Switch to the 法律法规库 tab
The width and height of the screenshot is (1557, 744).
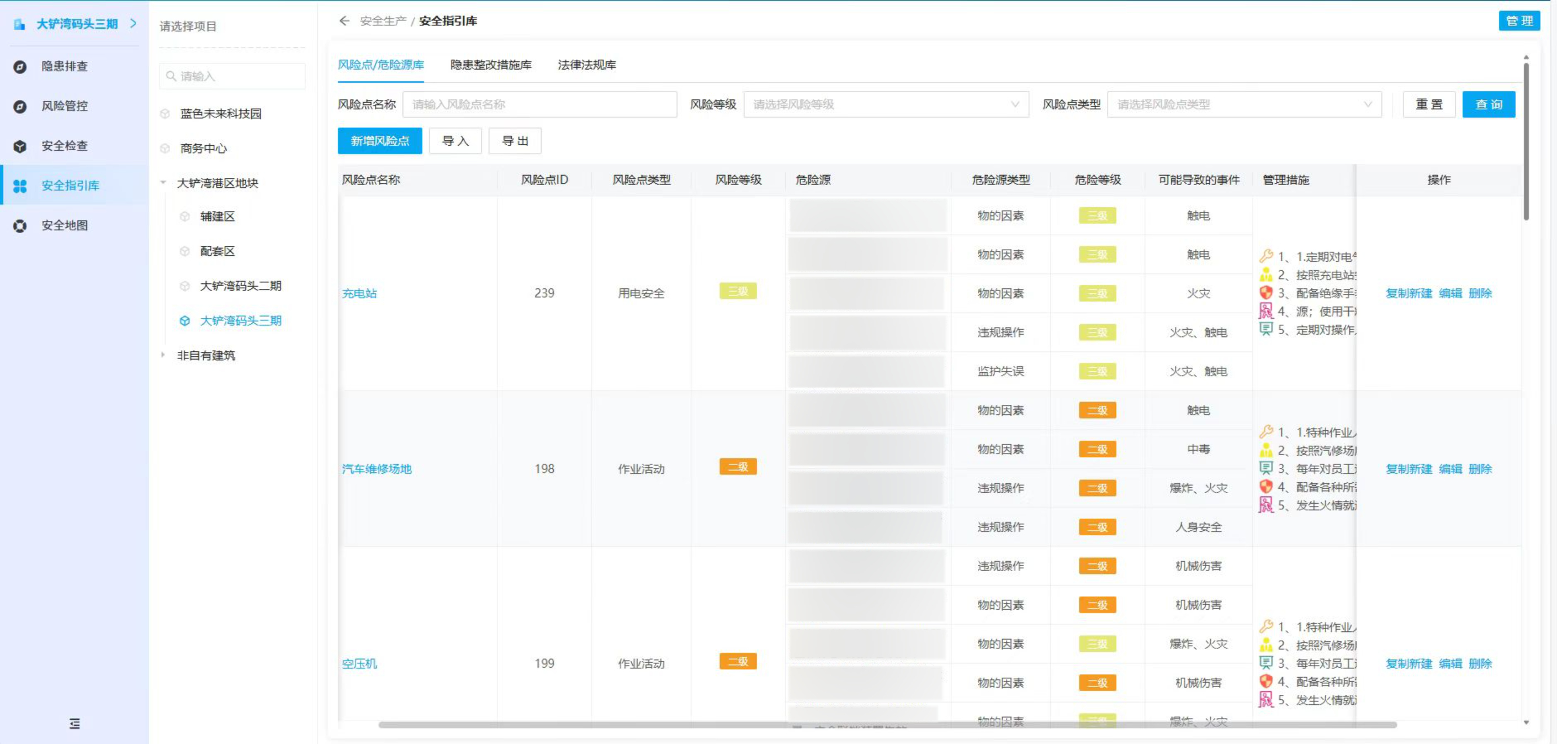pos(586,65)
